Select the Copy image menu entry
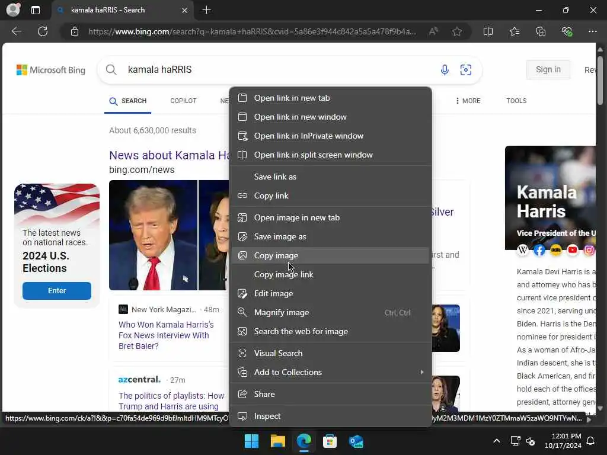The width and height of the screenshot is (607, 455). point(330,255)
